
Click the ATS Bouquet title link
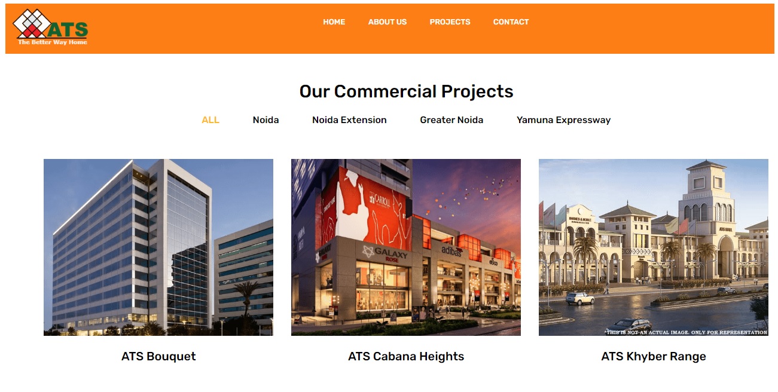pyautogui.click(x=158, y=357)
